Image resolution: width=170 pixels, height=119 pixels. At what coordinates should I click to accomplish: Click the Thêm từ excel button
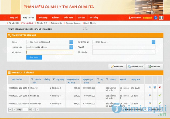[136, 66]
